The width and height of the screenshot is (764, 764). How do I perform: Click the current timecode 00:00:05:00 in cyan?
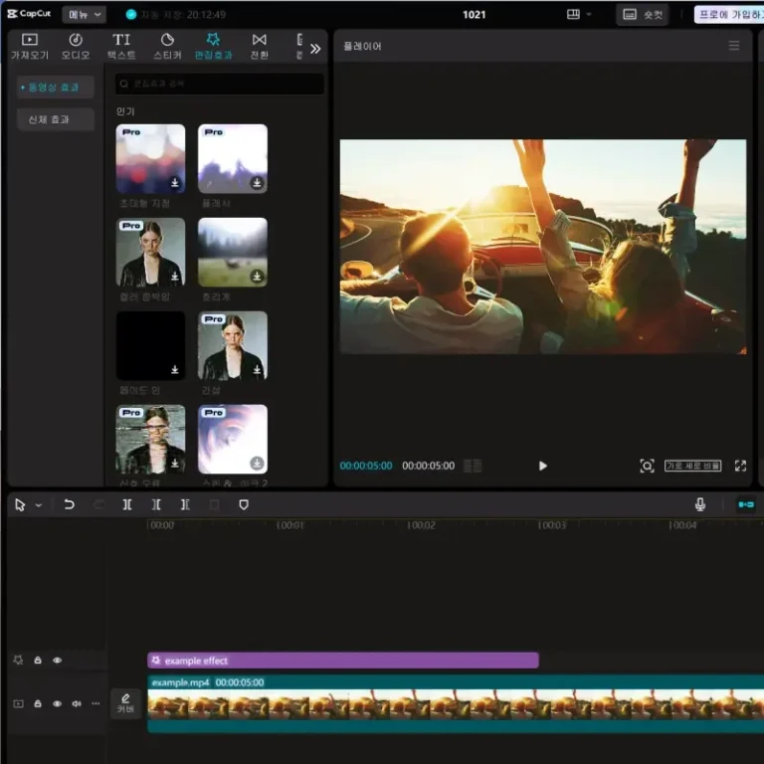pyautogui.click(x=366, y=466)
